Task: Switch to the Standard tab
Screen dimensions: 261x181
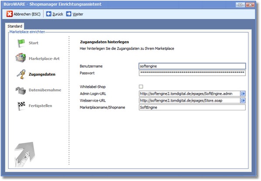Action: [15, 26]
